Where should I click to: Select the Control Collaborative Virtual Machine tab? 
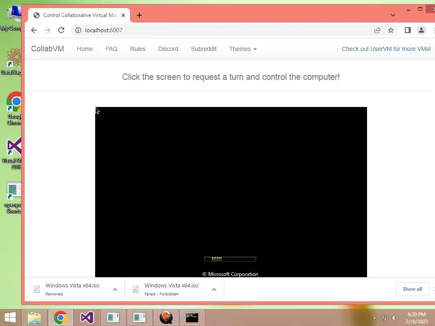(x=79, y=15)
